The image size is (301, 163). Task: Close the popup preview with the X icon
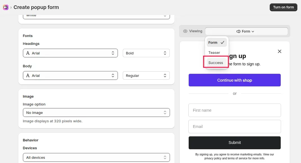pyautogui.click(x=280, y=51)
